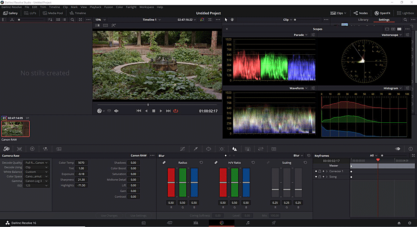Open the Color menu
The width and height of the screenshot is (417, 227).
click(120, 7)
